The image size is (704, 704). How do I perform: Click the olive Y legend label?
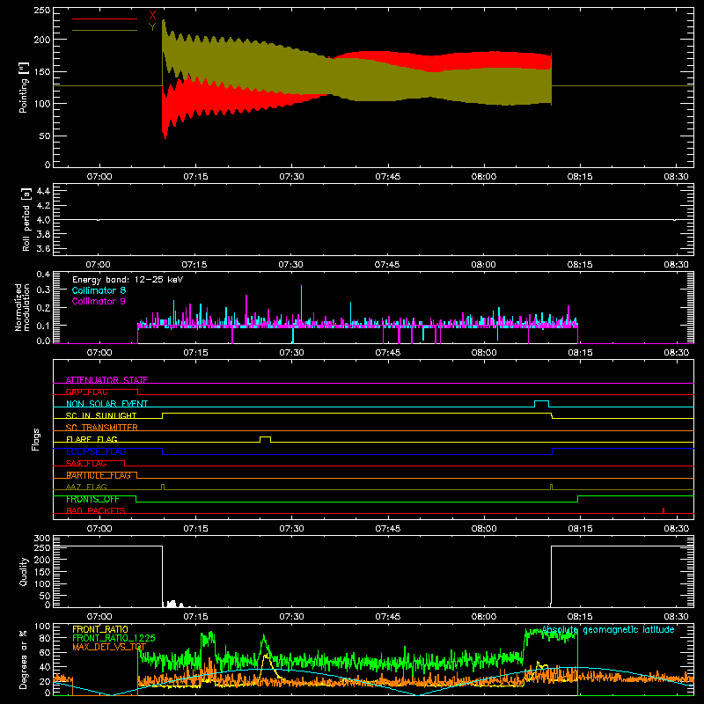(x=152, y=27)
